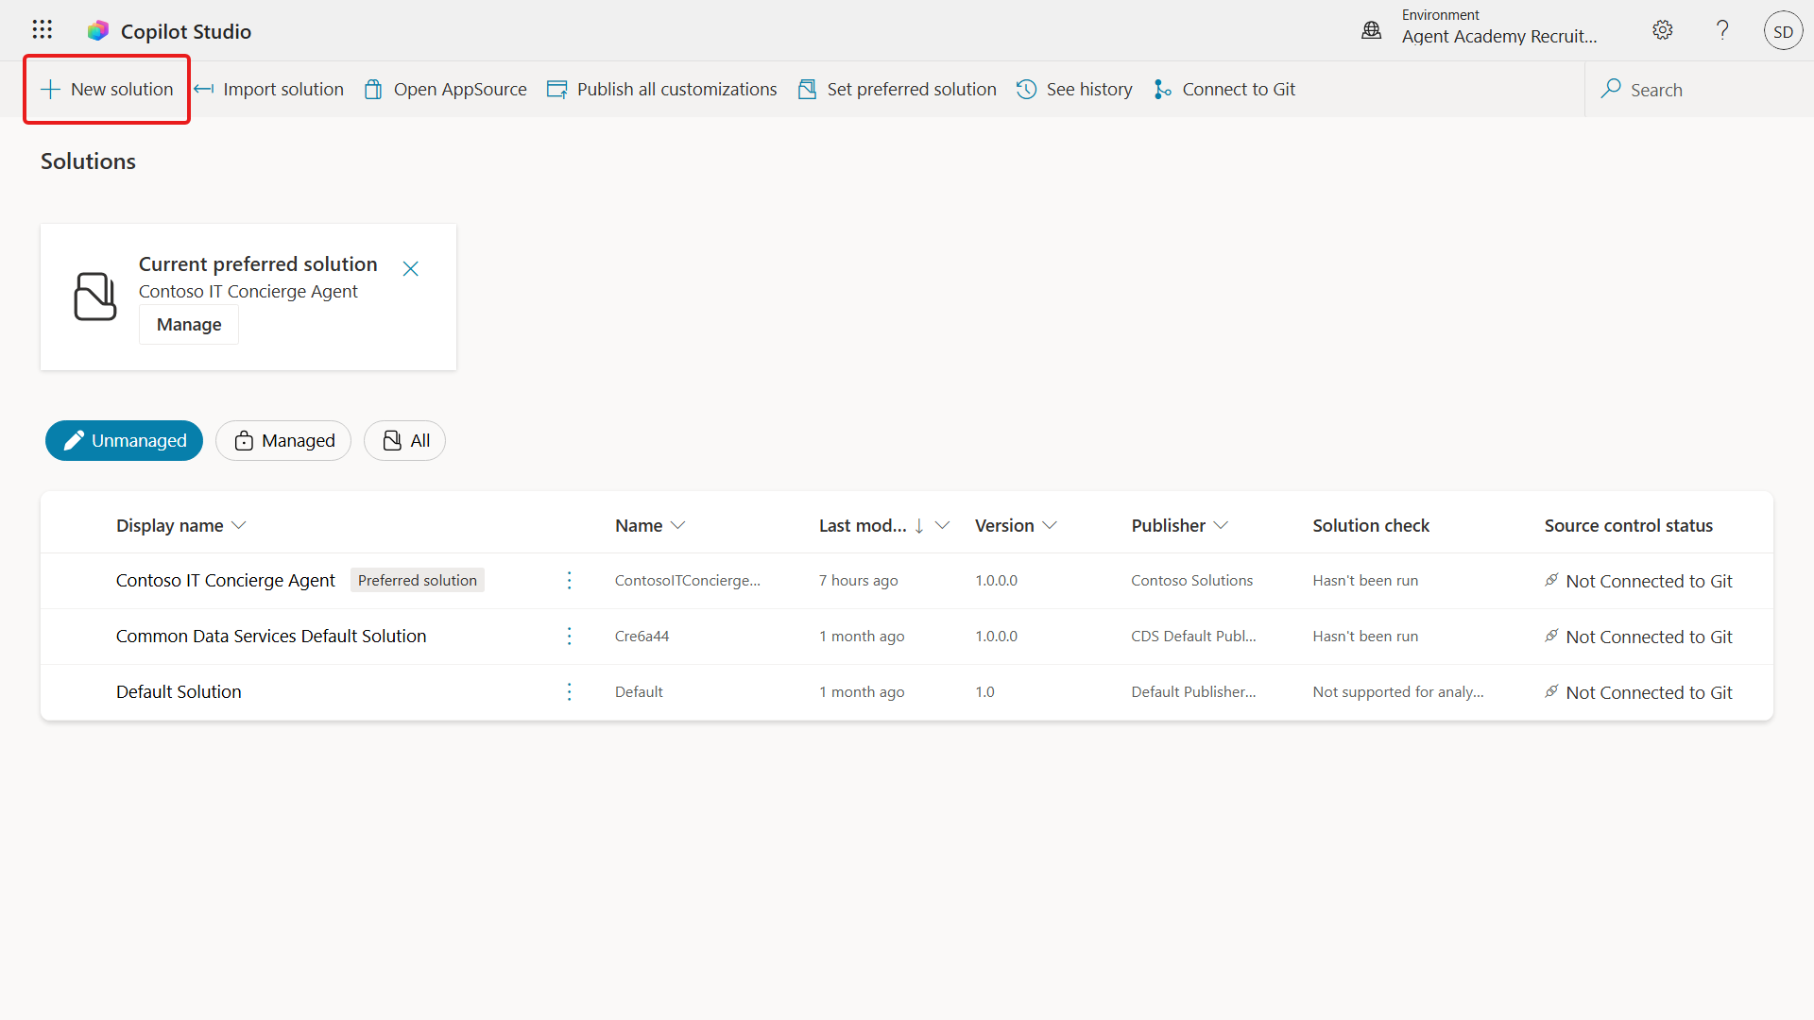Select the Unmanaged filter tab

tap(124, 440)
